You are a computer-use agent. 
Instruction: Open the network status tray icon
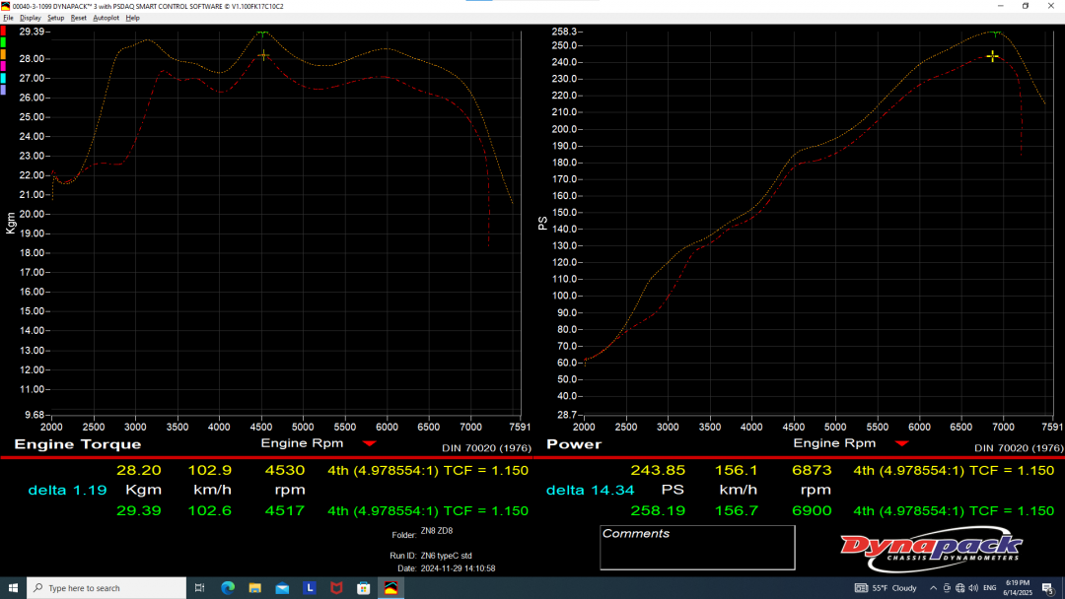pyautogui.click(x=959, y=587)
